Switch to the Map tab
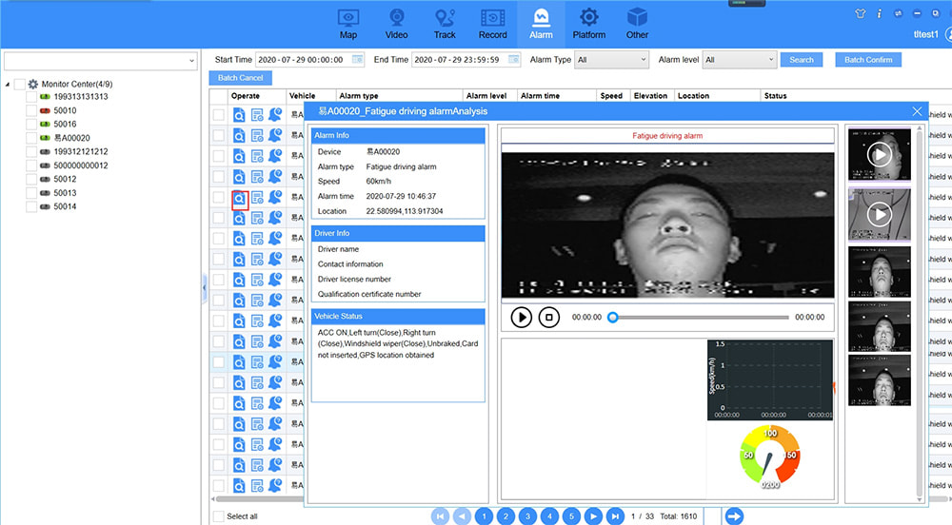This screenshot has height=525, width=952. pyautogui.click(x=348, y=24)
